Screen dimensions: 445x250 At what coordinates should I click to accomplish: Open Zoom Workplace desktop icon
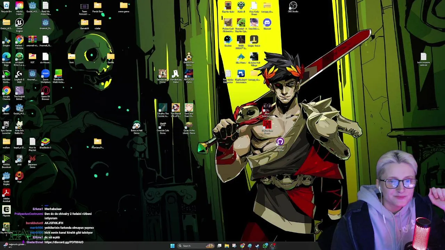[46, 76]
